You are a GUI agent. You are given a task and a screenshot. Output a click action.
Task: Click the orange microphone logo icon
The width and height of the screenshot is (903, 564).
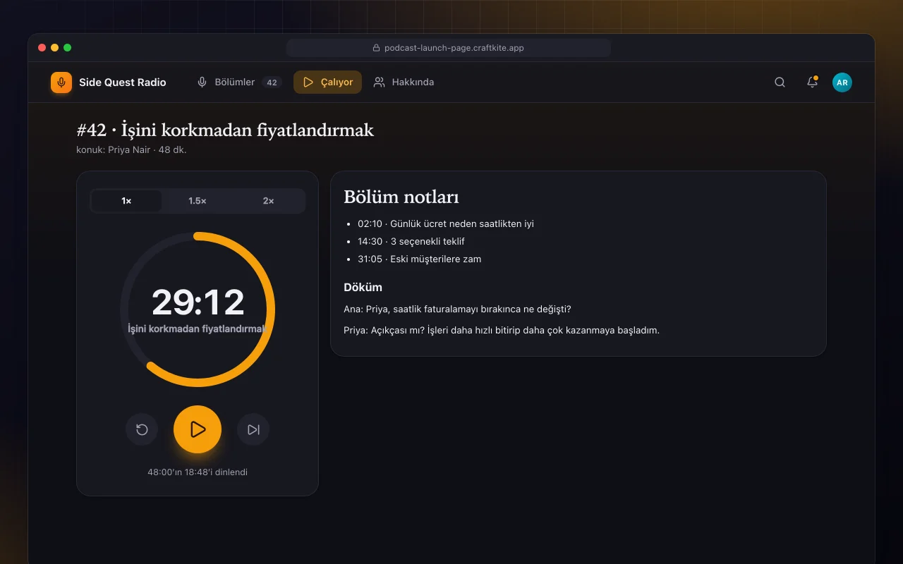(61, 82)
